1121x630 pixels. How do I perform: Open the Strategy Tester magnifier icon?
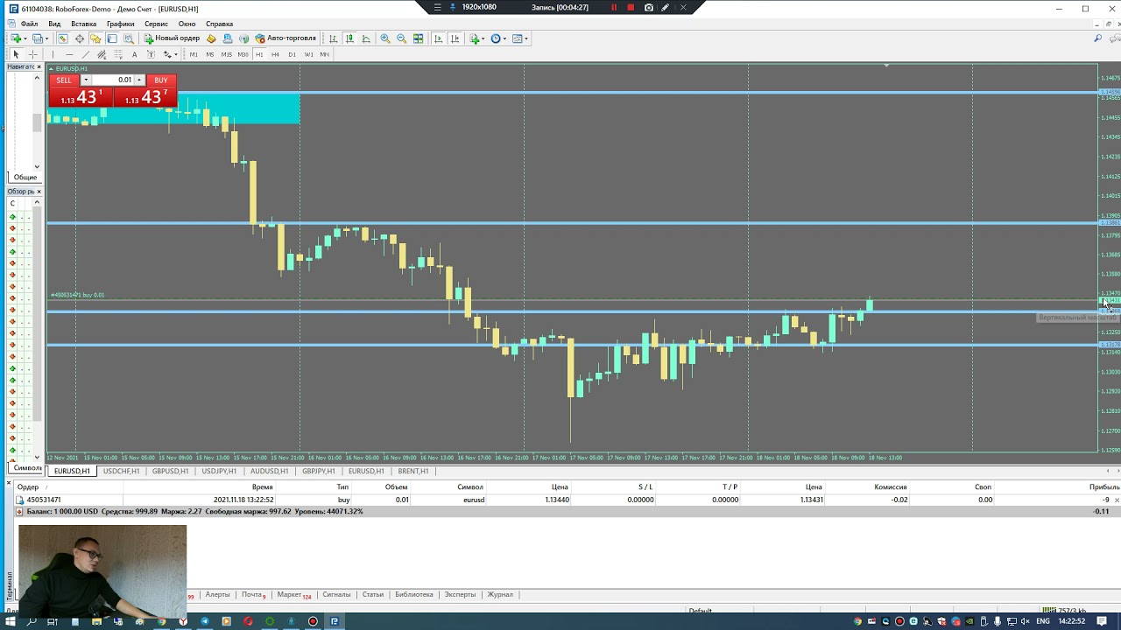(x=129, y=38)
